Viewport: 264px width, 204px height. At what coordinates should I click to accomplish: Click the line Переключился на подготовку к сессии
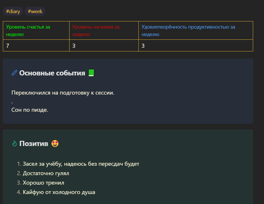[63, 93]
